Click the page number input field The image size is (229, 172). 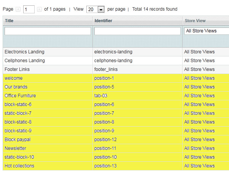pos(29,10)
